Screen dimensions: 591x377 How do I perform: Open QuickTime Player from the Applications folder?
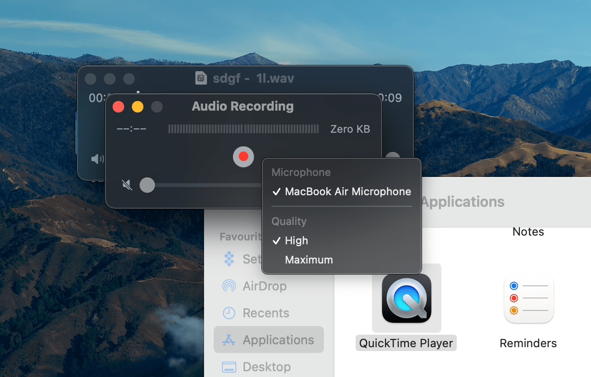tap(406, 298)
